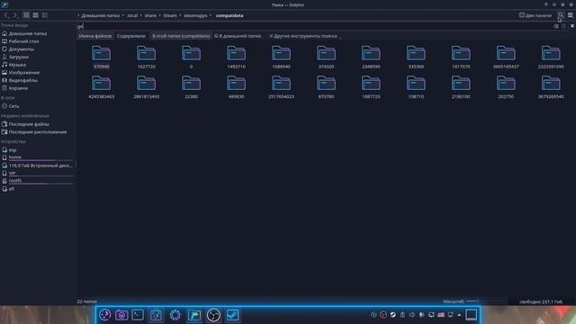The width and height of the screenshot is (576, 324).
Task: Switch to icons view mode
Action: click(26, 15)
